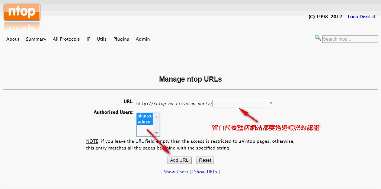The height and width of the screenshot is (189, 381).
Task: Click the ntop logo
Action: pyautogui.click(x=22, y=12)
